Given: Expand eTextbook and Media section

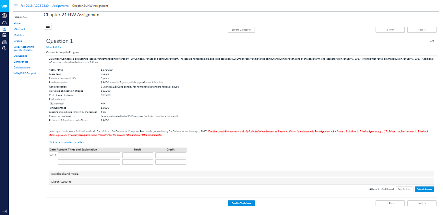Looking at the screenshot, I should [241, 174].
